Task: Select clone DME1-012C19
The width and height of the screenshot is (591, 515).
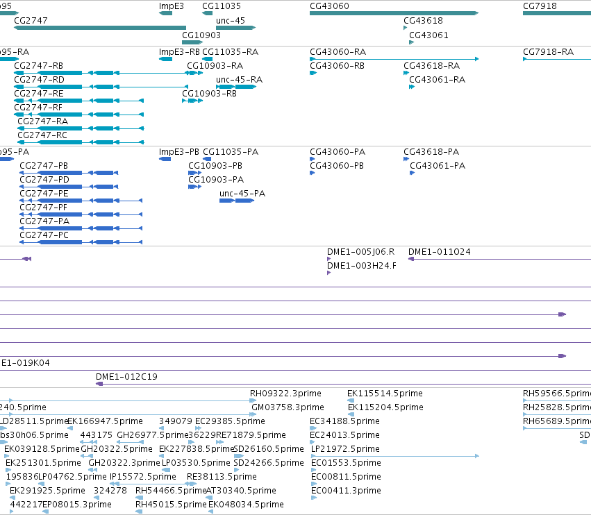Action: (343, 384)
